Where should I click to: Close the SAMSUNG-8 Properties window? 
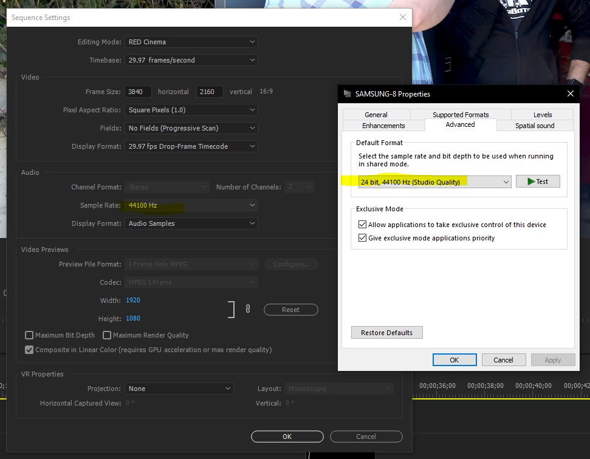571,93
